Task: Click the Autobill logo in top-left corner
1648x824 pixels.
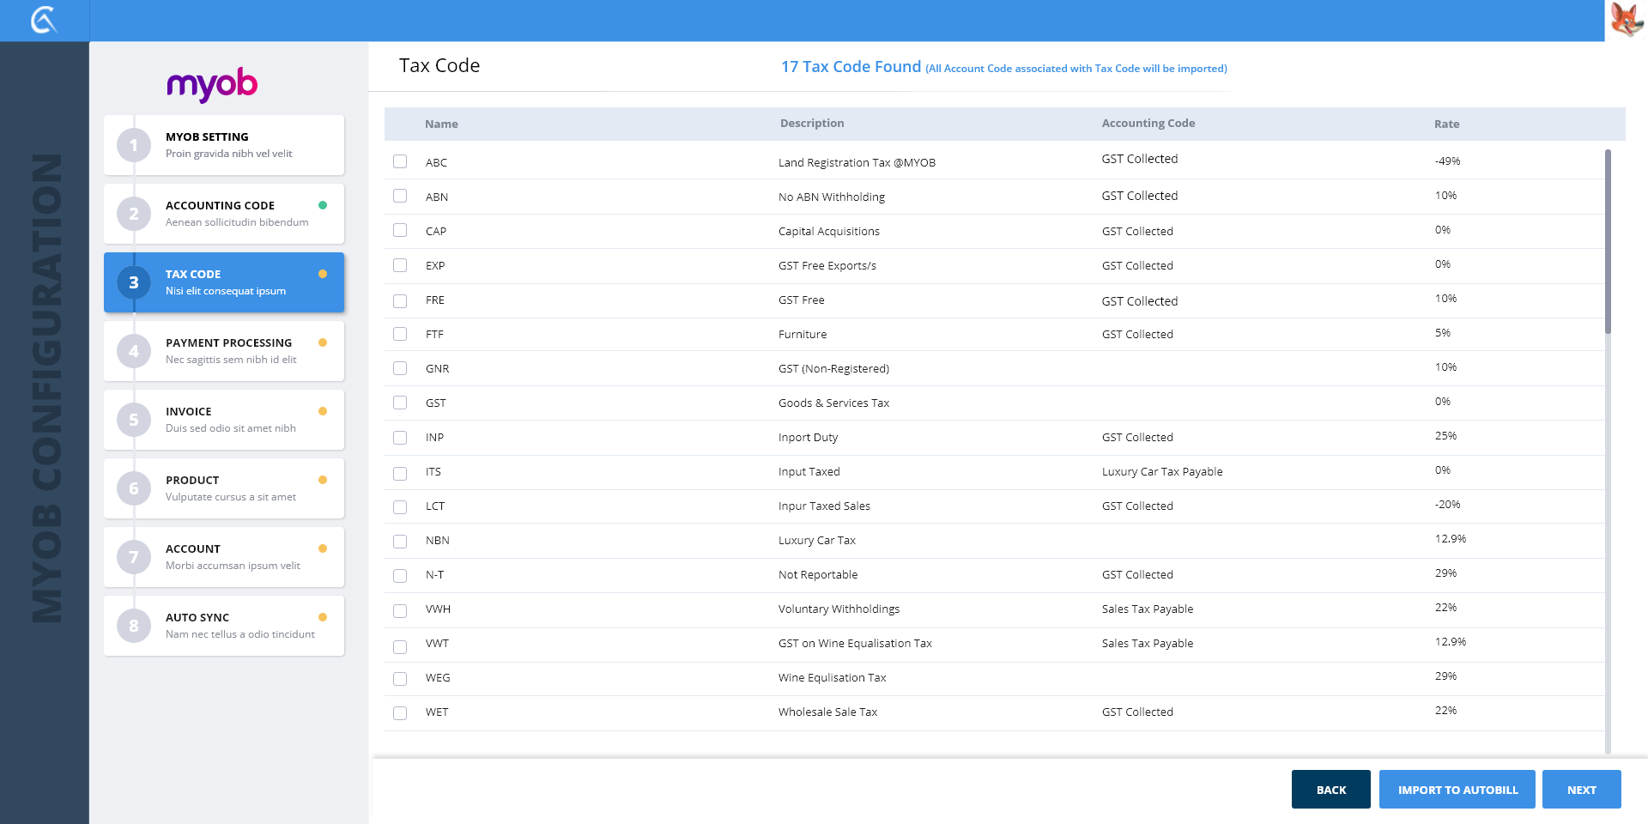Action: pyautogui.click(x=44, y=20)
